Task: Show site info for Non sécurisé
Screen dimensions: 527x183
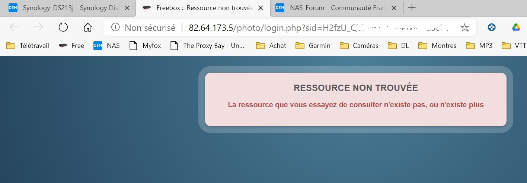Action: click(116, 27)
